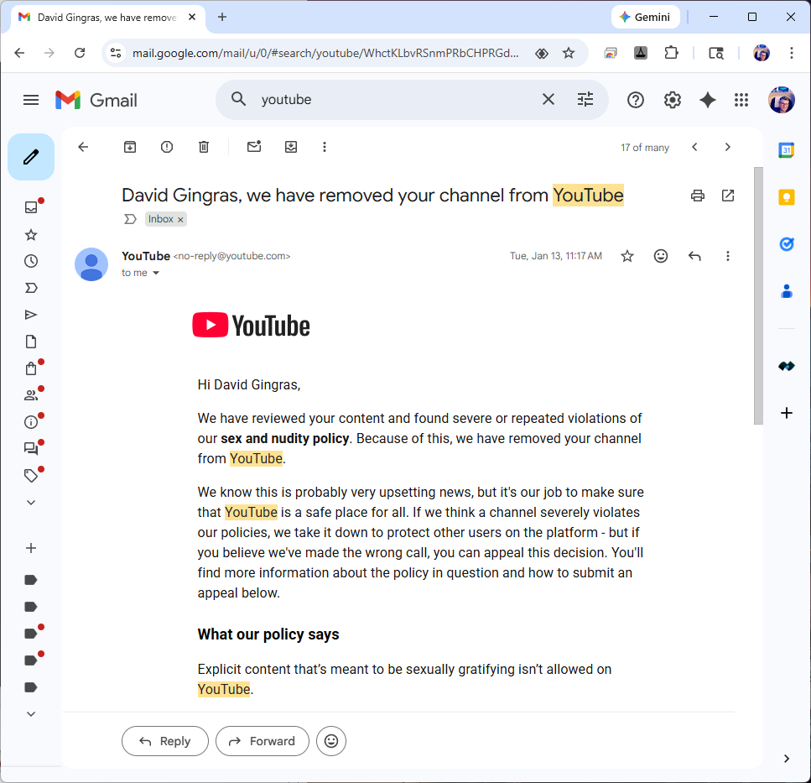
Task: Click the Compose pencil button
Action: click(31, 157)
